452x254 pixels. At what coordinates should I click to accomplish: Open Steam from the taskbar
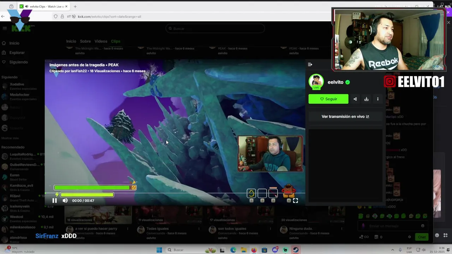[296, 250]
